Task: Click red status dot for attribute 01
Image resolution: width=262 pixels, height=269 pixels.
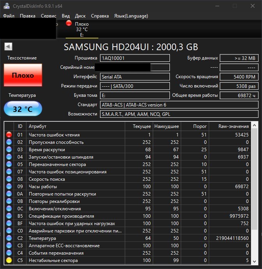Action: pos(9,134)
